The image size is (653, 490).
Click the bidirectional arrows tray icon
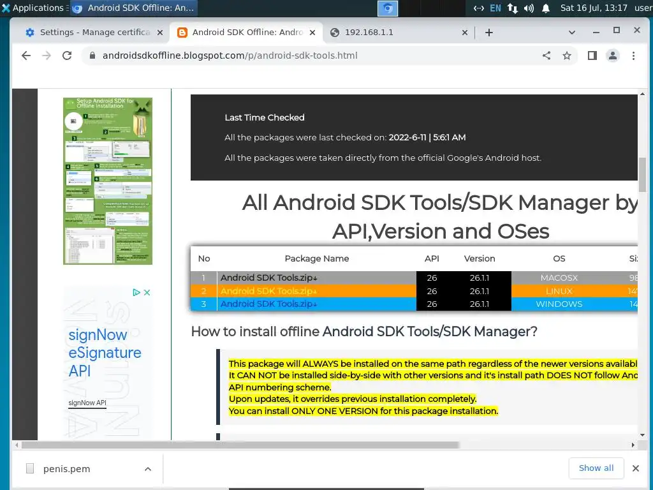(479, 8)
